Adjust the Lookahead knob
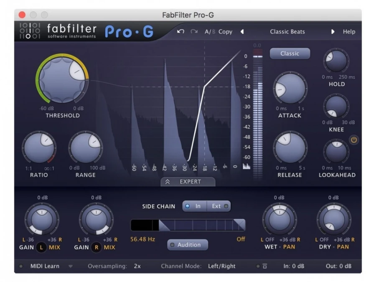This screenshot has width=376, height=282. (336, 152)
